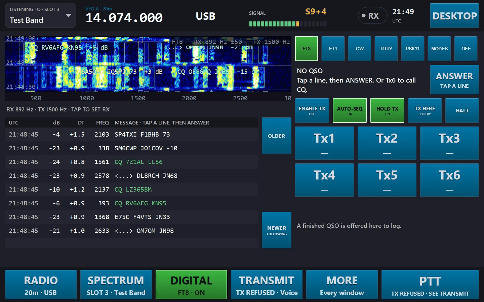
Task: Select the Tx4 message button
Action: [x=324, y=180]
